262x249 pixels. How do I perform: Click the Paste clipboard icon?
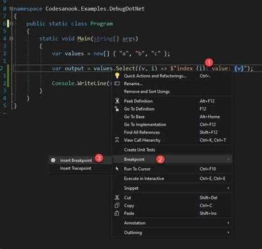117,214
